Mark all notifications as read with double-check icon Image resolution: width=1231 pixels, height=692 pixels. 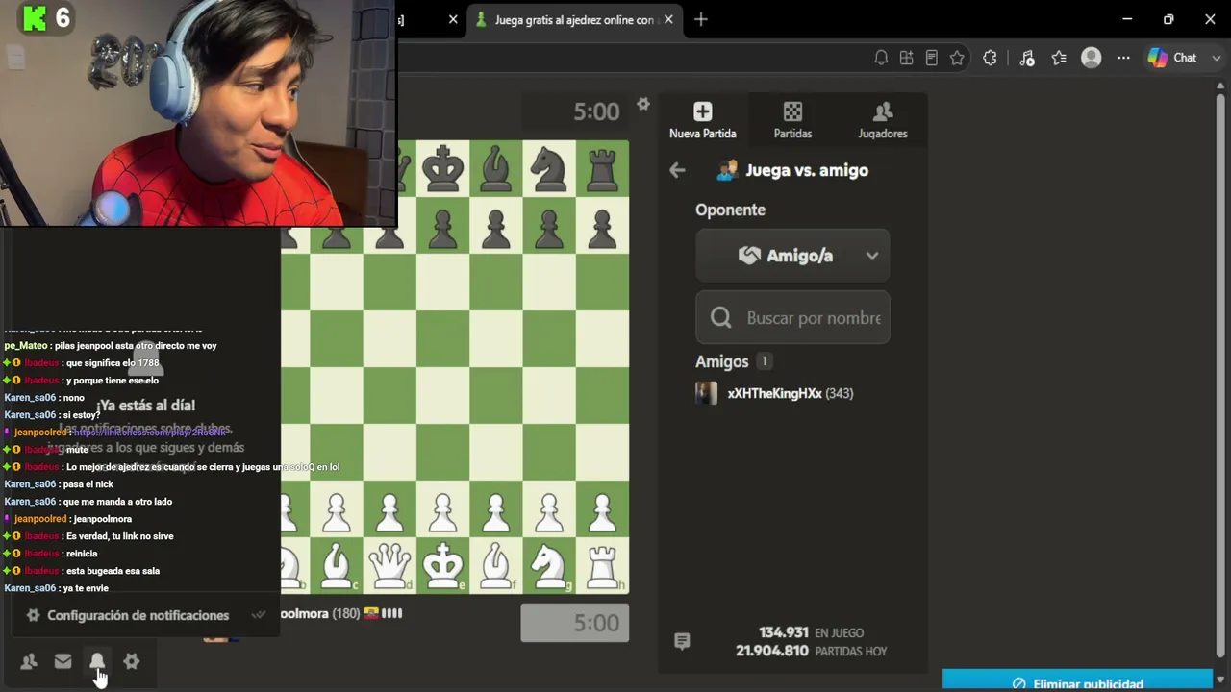(x=258, y=615)
